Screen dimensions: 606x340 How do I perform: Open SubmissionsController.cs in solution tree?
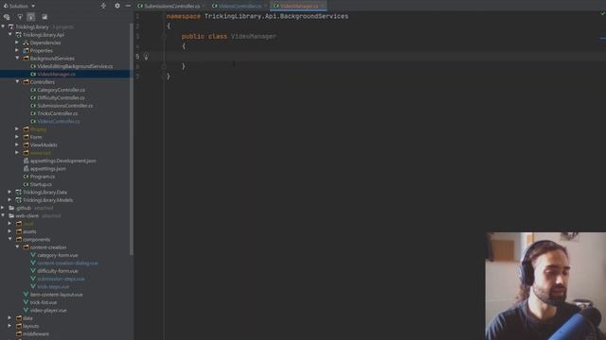(65, 106)
